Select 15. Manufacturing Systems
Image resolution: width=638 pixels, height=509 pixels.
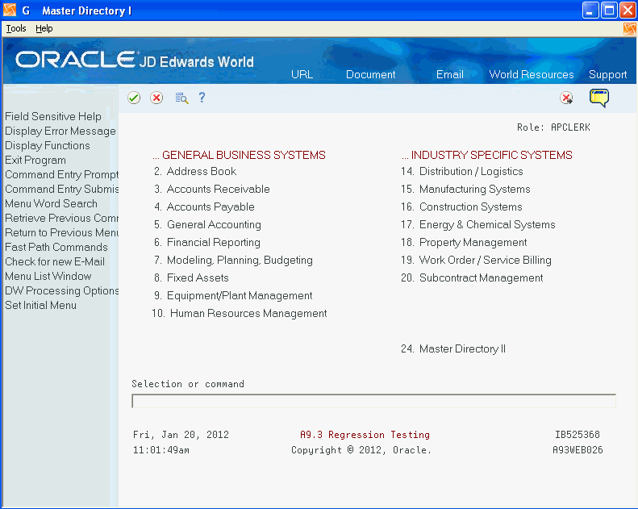[x=465, y=190]
